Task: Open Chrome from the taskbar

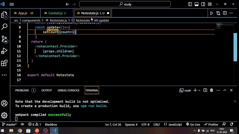Action: pos(20,131)
